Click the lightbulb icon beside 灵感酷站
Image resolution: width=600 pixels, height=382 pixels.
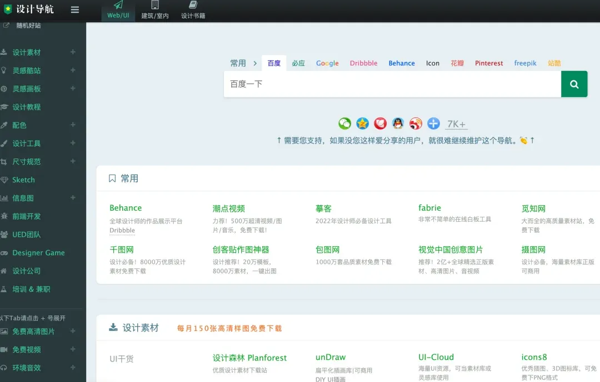coord(4,70)
